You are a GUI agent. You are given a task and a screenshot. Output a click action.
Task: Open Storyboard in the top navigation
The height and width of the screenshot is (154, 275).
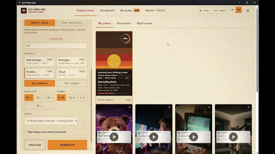(x=107, y=11)
